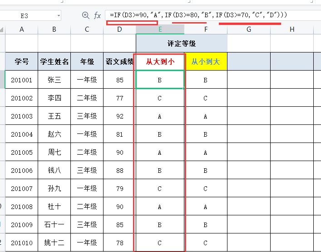Select the score cell 79 for 孙九
321x252 pixels.
(119, 188)
